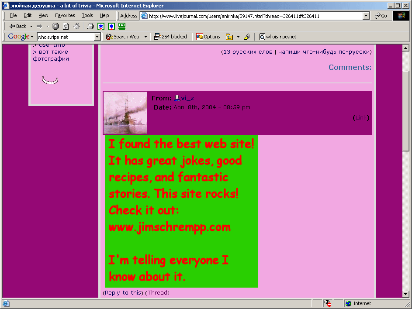Open the Google search box dropdown arrow
This screenshot has height=309, width=412.
pos(97,37)
